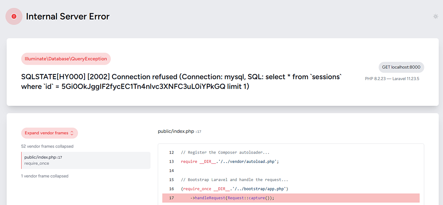This screenshot has height=205, width=443.
Task: Click highlighted code line 17 handleRequest
Action: (x=291, y=198)
